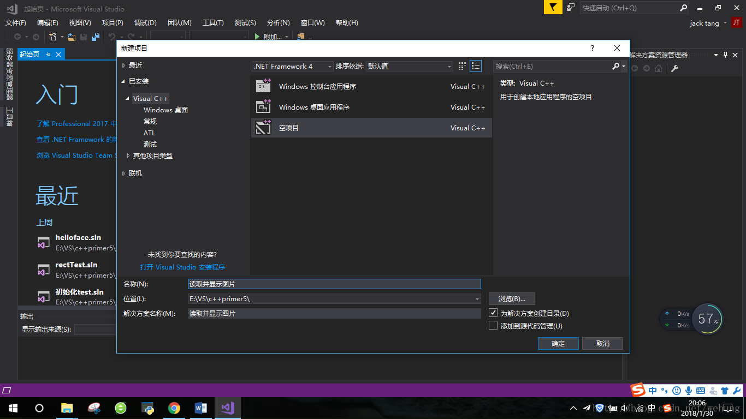Screen dimensions: 746x419
Task: Enable add to source control checkbox
Action: 493,325
